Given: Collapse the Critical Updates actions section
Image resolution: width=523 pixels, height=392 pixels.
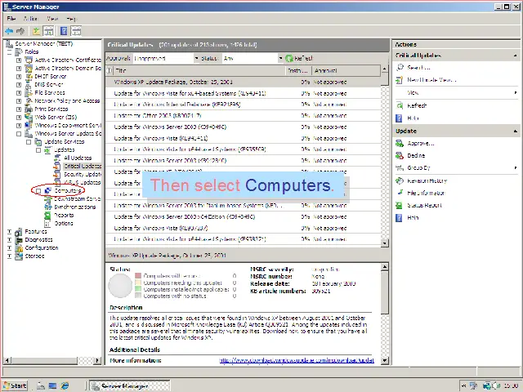Looking at the screenshot, I should point(516,56).
